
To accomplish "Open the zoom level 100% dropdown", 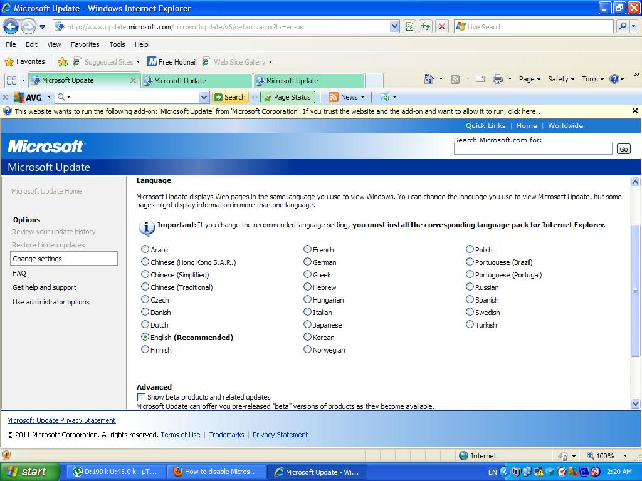I will click(x=625, y=456).
